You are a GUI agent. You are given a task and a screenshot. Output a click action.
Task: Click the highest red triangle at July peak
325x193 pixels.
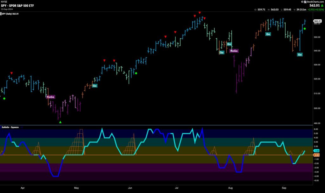pos(200,13)
